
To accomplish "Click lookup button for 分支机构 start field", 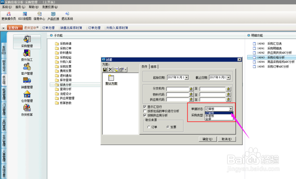I will pos(191,89).
